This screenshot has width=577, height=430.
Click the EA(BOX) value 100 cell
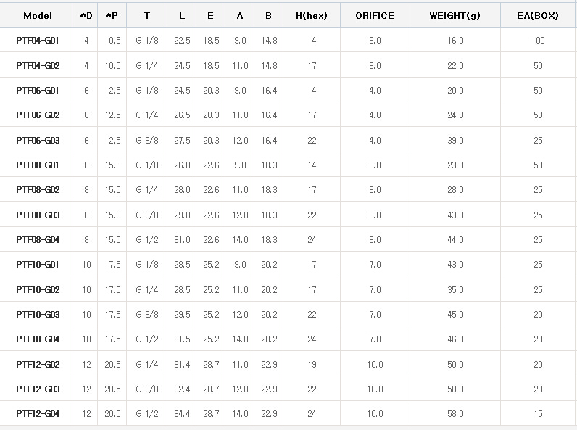[538, 41]
